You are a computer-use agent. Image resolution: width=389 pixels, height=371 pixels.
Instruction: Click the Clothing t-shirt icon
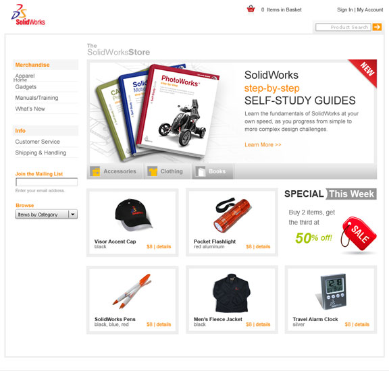(153, 171)
